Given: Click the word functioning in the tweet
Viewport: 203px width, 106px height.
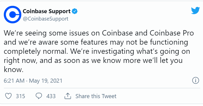Looking at the screenshot, I should point(169,42).
